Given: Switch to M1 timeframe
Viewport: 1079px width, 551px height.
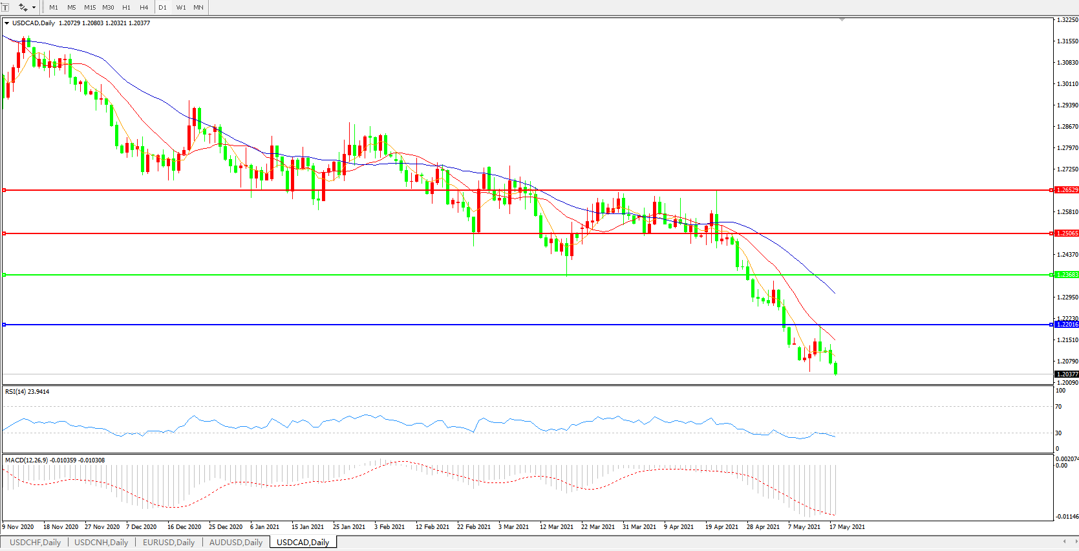Looking at the screenshot, I should [x=54, y=8].
